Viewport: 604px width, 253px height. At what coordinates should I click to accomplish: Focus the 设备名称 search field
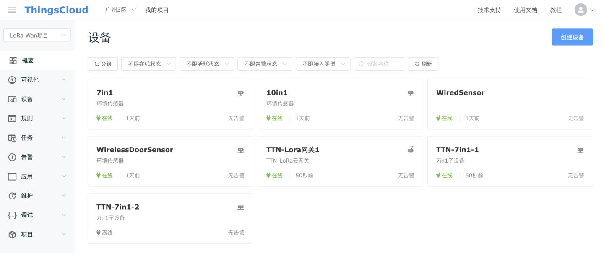(x=379, y=64)
